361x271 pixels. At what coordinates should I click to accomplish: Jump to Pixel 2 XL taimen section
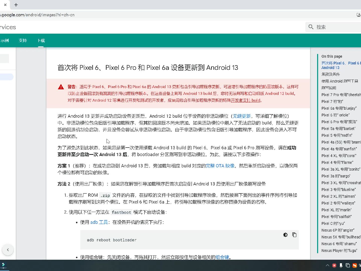[338, 196]
